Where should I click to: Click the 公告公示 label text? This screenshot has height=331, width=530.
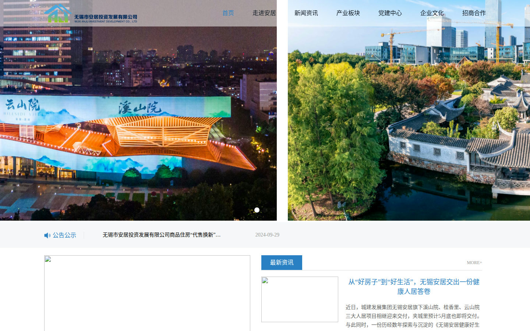coord(64,235)
